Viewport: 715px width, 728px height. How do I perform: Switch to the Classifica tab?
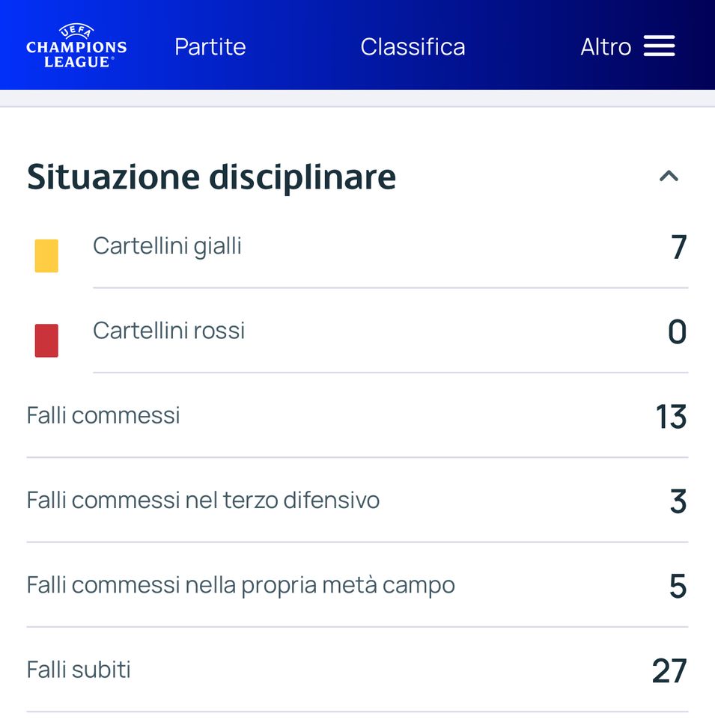(x=413, y=46)
